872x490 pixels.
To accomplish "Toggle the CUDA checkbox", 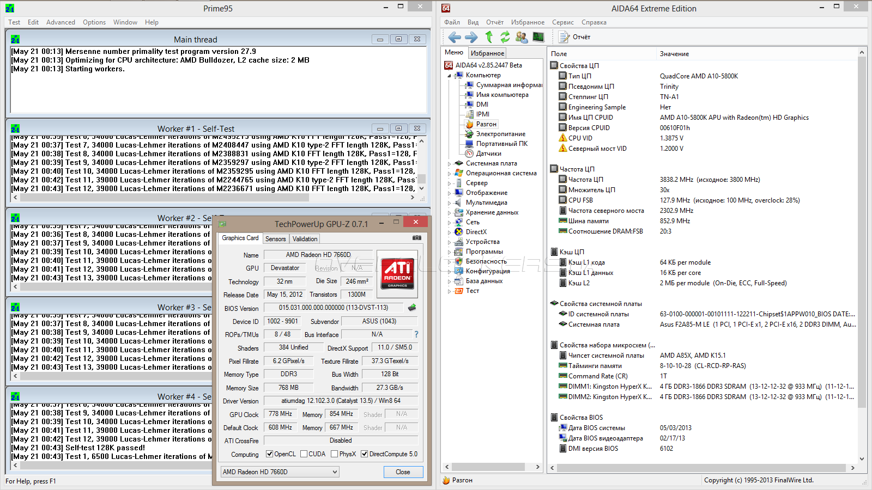I will [x=303, y=454].
